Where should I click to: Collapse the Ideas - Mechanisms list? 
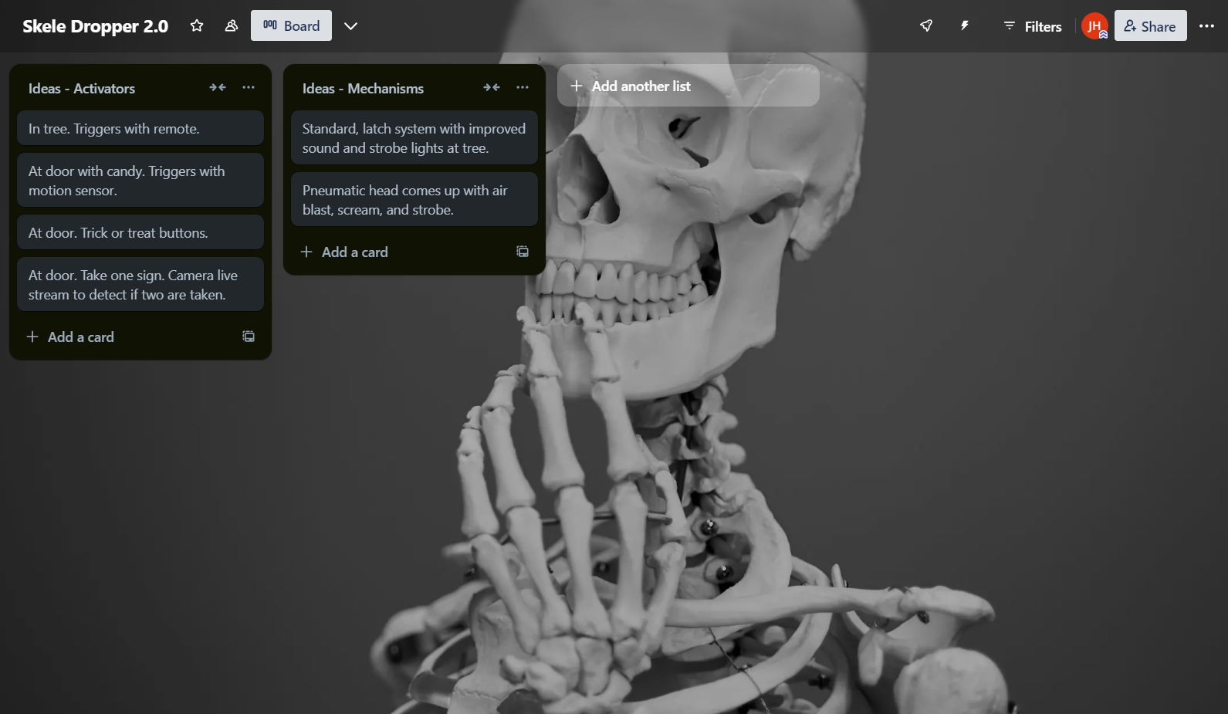[492, 87]
